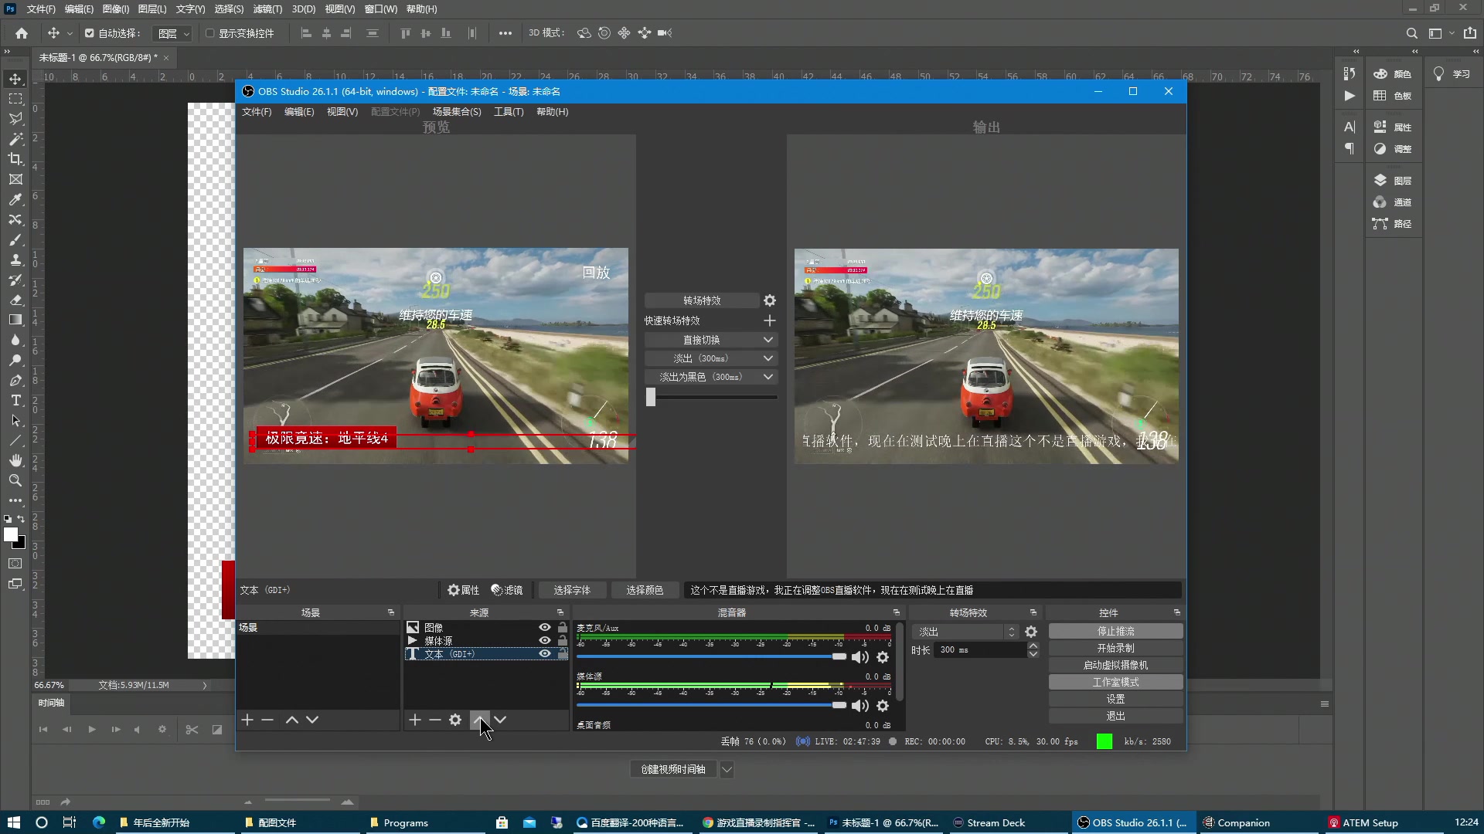Click the mixer audio settings gear icon
The width and height of the screenshot is (1484, 834).
[x=883, y=657]
